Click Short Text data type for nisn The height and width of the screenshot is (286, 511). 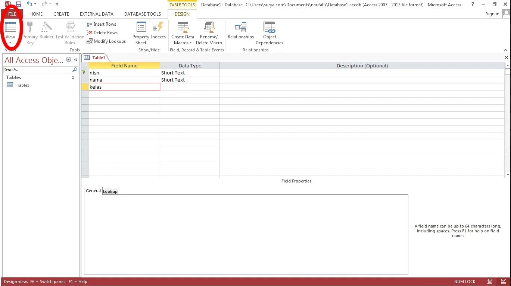pyautogui.click(x=190, y=73)
